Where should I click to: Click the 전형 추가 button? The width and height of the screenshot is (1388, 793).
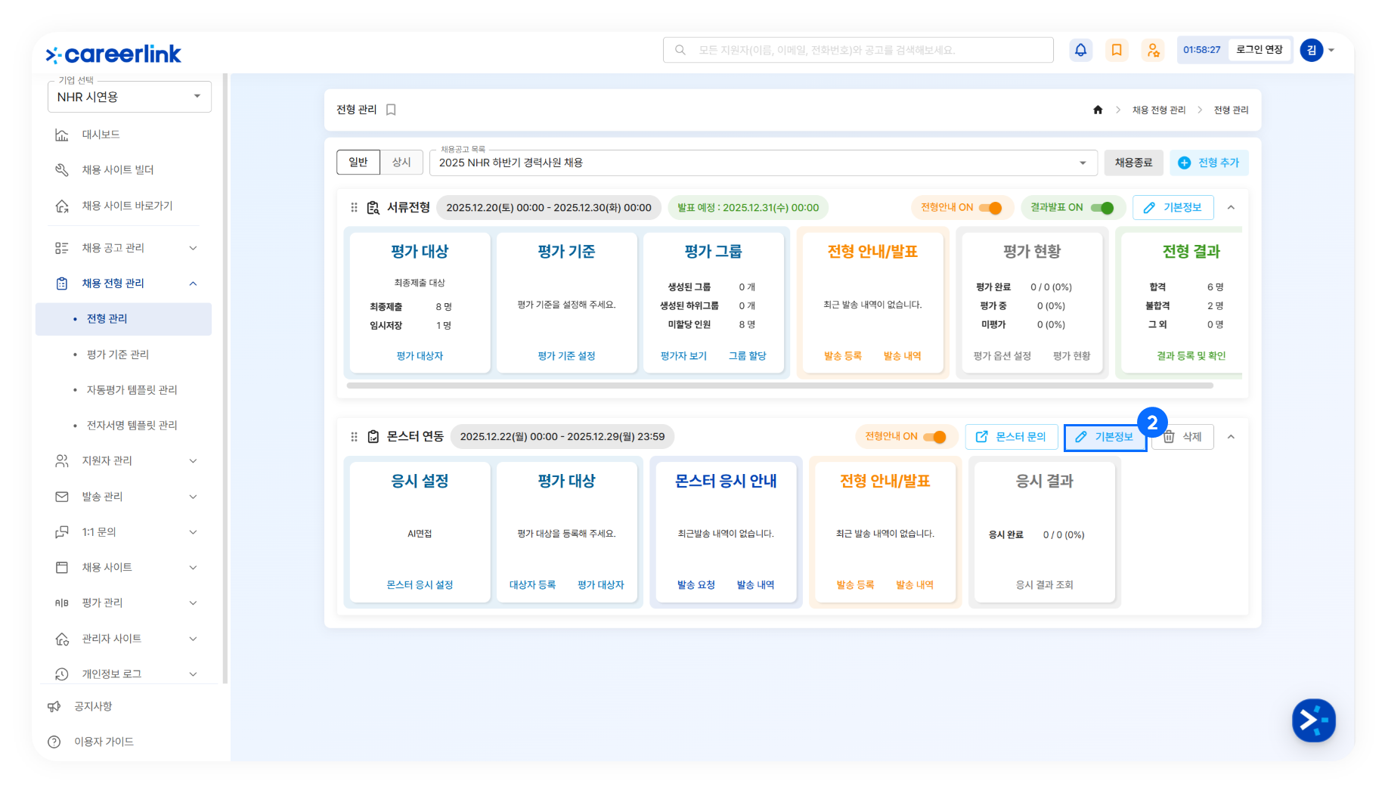(x=1209, y=163)
